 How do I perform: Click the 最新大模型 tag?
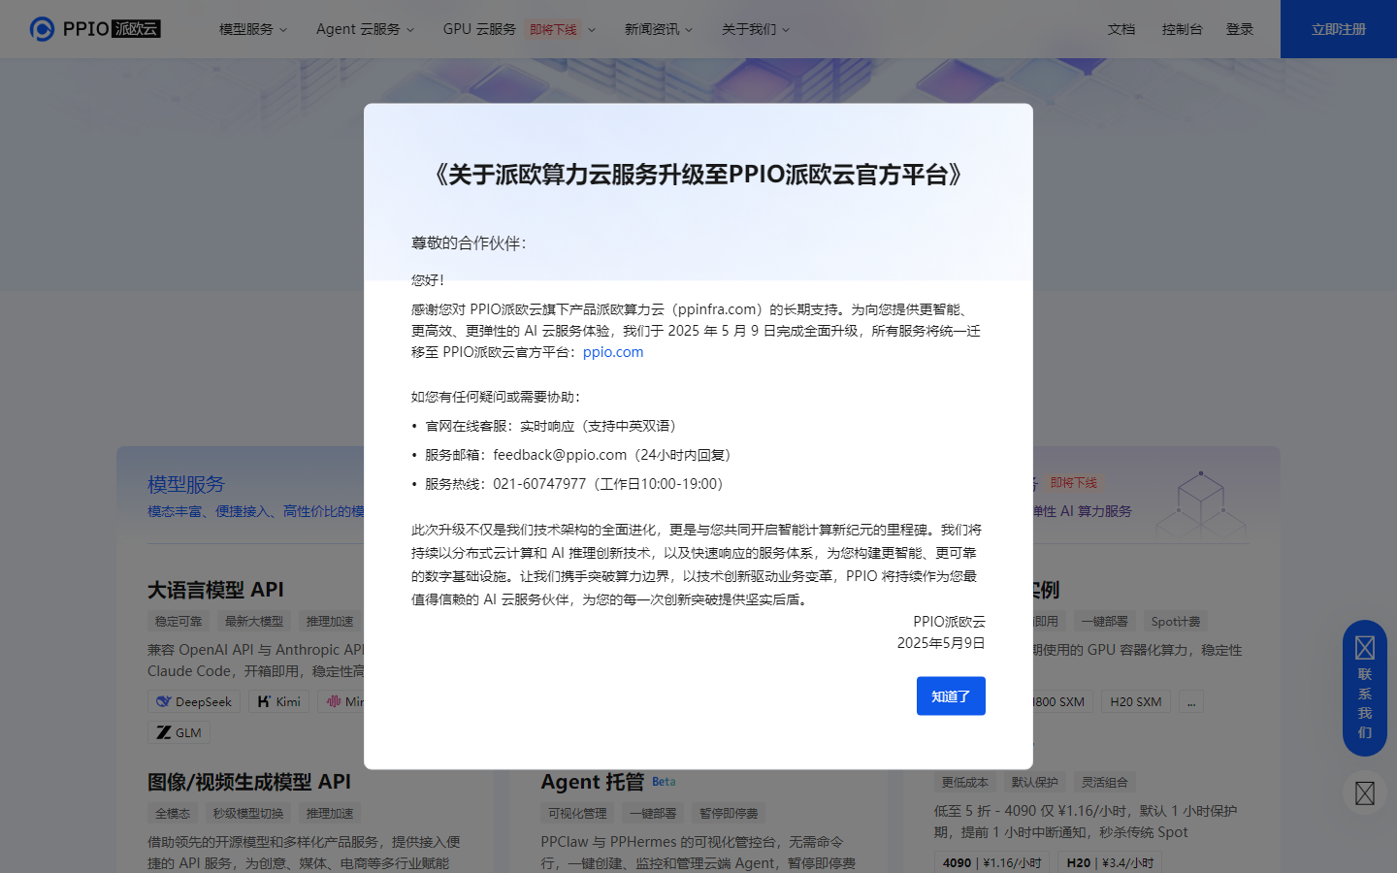[254, 622]
